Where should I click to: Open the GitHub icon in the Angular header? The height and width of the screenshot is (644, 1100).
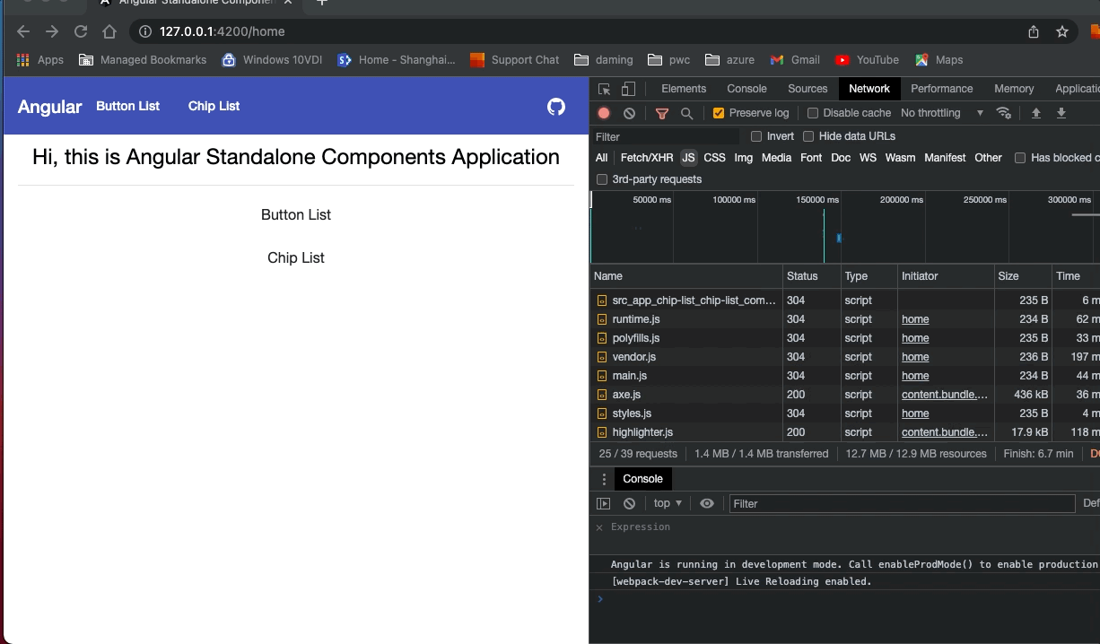coord(556,106)
